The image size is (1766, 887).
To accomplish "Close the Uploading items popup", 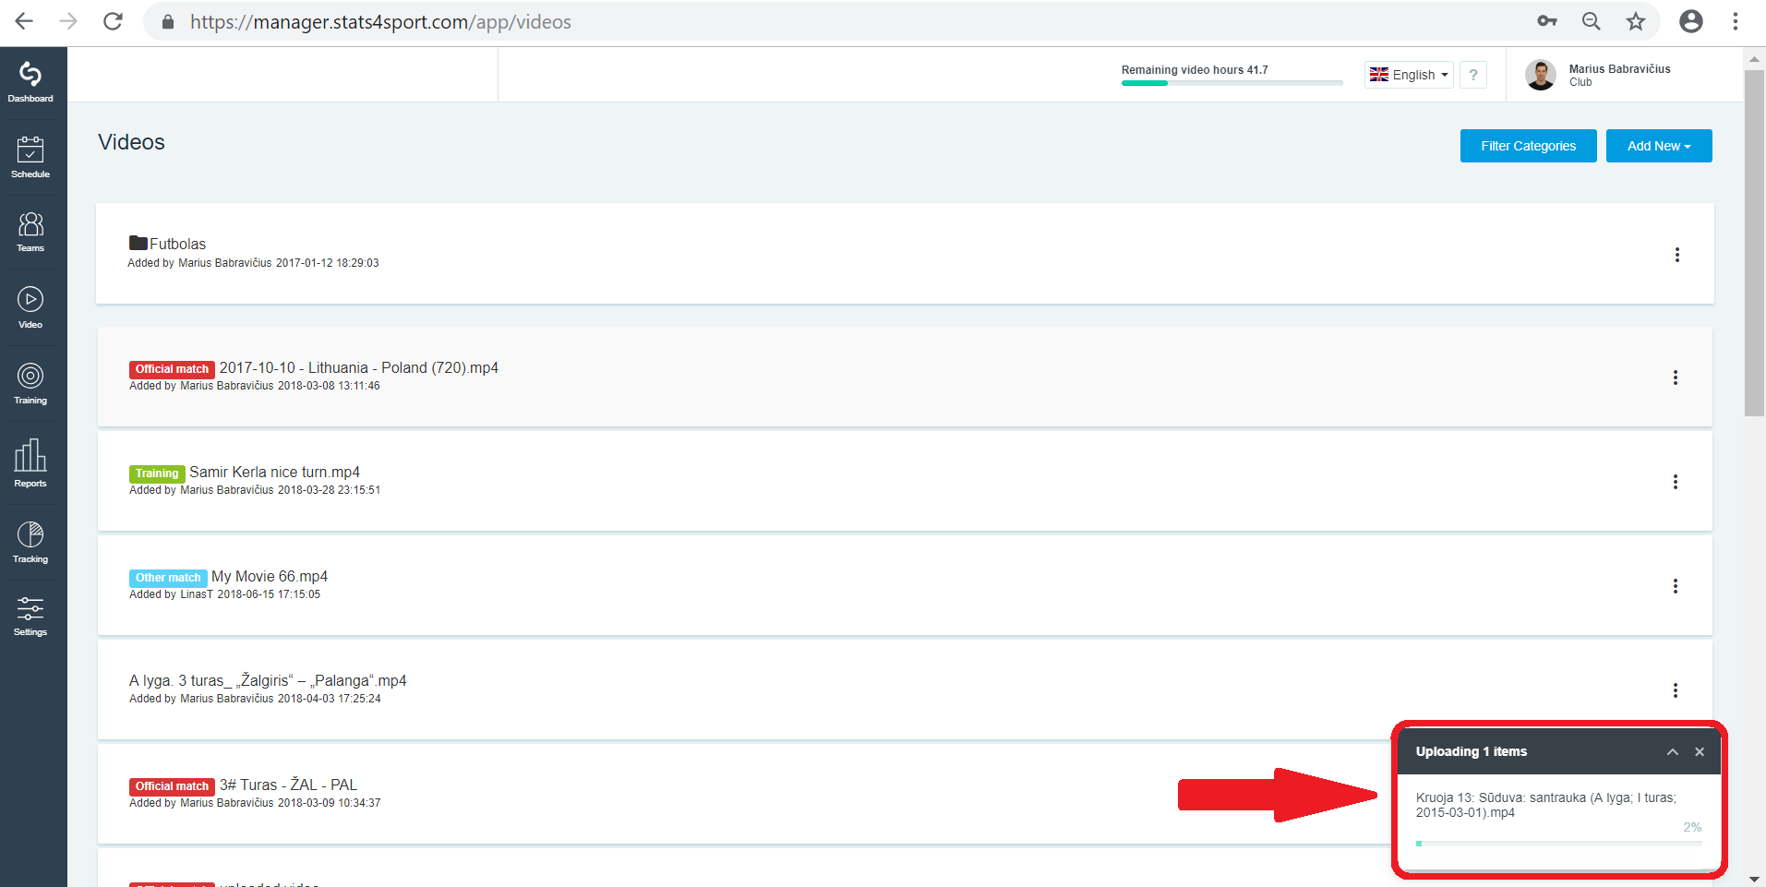I will pos(1700,752).
